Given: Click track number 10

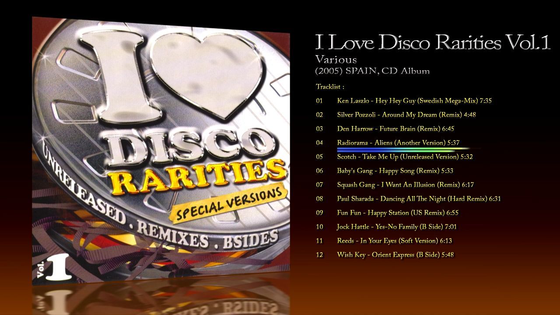Looking at the screenshot, I should point(319,227).
